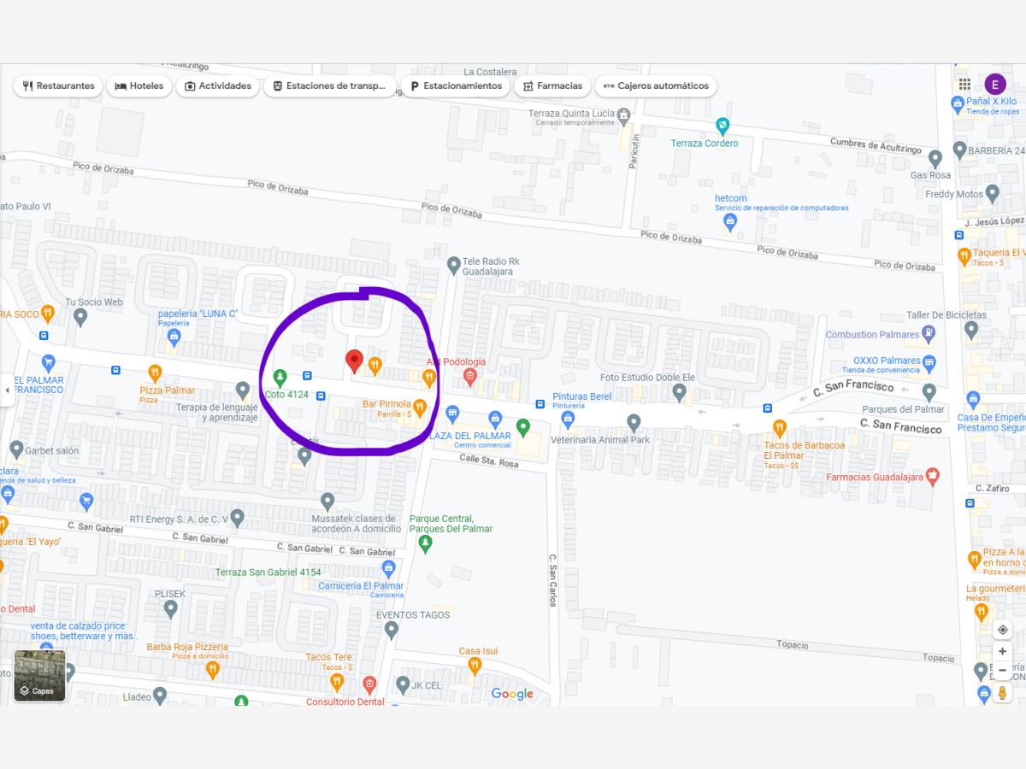Select the Estacionamientos chip
1026x769 pixels.
point(456,86)
